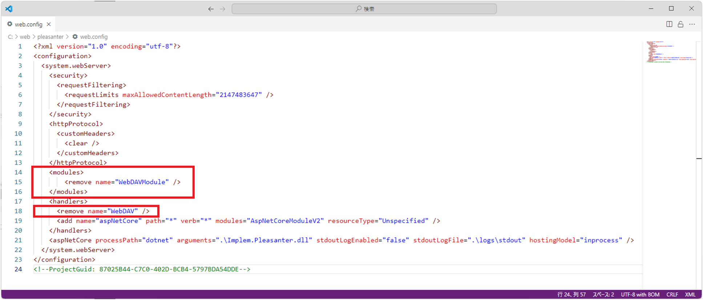Click the ProjectGuid comment line
The image size is (703, 300).
[x=142, y=269]
